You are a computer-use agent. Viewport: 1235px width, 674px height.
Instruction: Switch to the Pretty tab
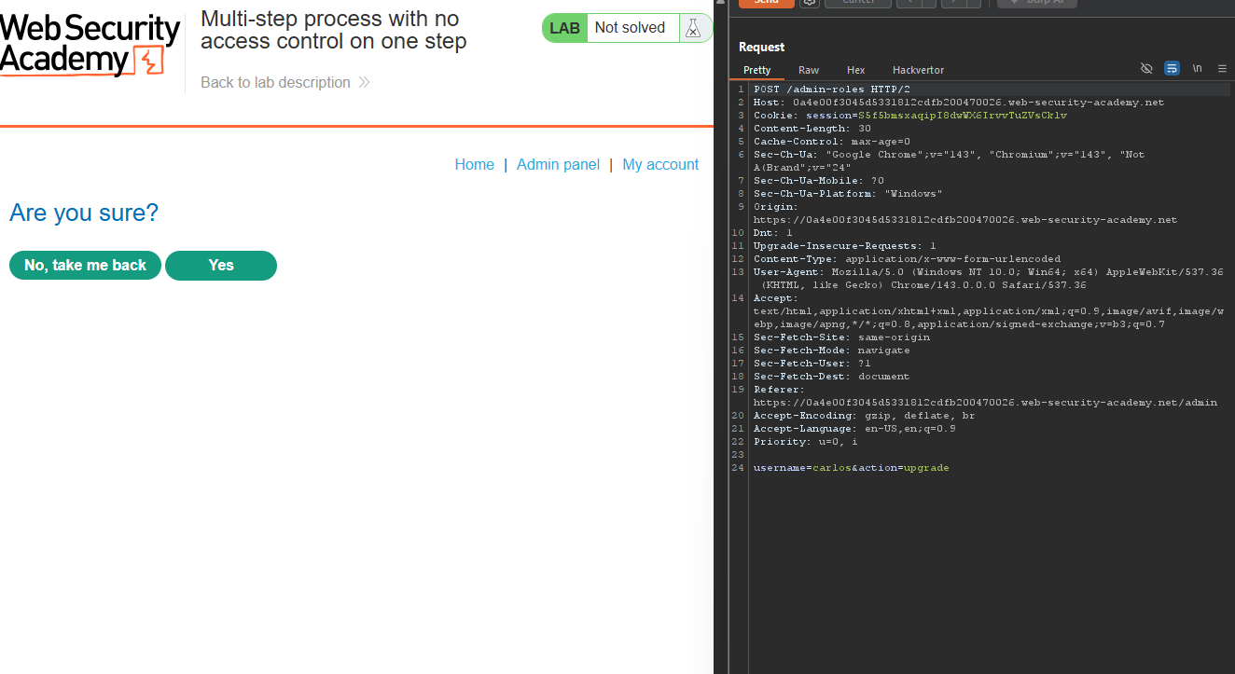757,70
